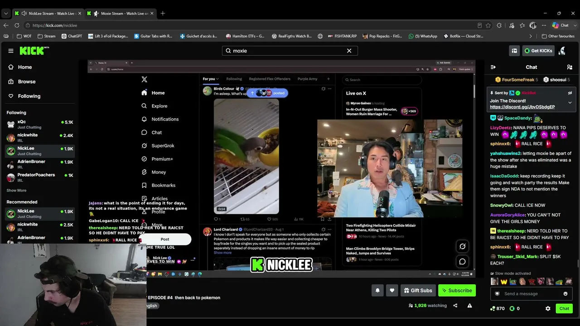Add this page to favourites with the star
580x326 pixels.
pos(488,25)
